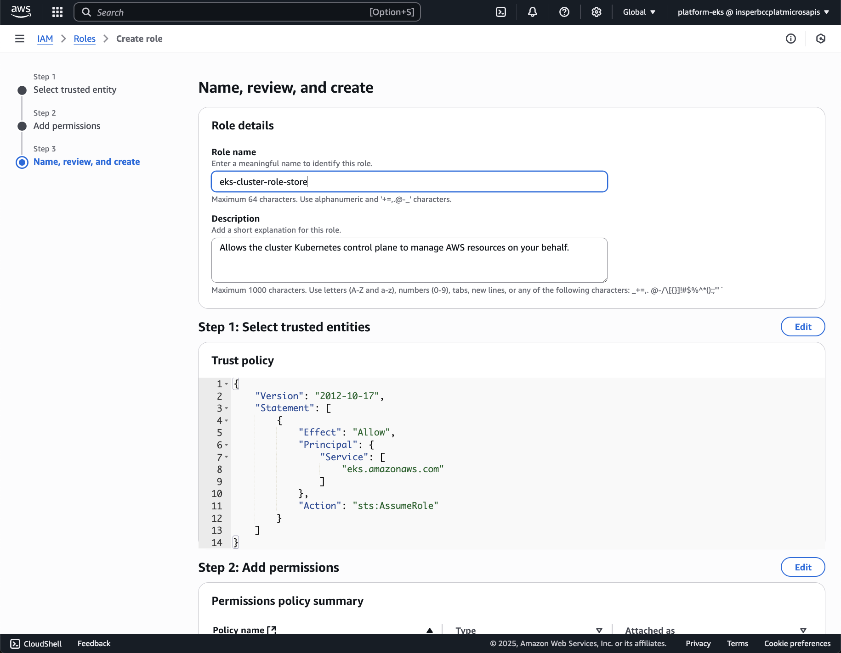The width and height of the screenshot is (841, 653).
Task: Click the Role name input field
Action: pos(409,182)
